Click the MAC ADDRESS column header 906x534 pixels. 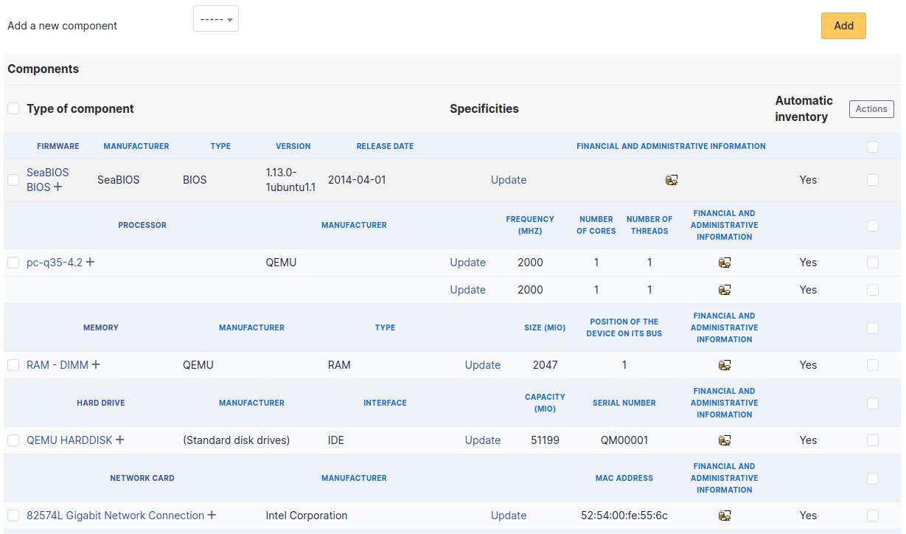(x=624, y=478)
